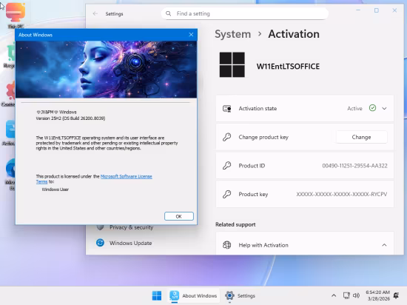Close the Settings window
The width and height of the screenshot is (407, 305).
394,10
